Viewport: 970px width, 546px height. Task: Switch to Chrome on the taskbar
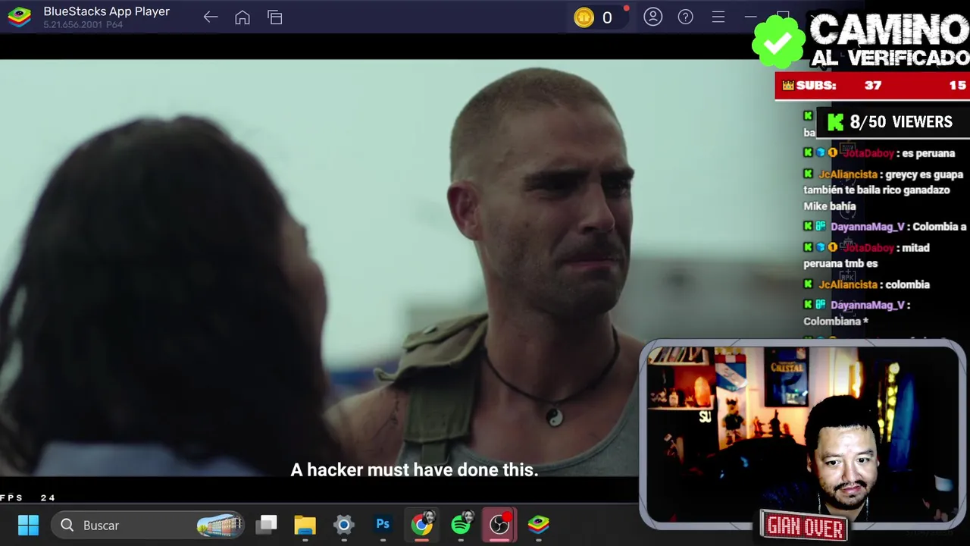coord(422,525)
